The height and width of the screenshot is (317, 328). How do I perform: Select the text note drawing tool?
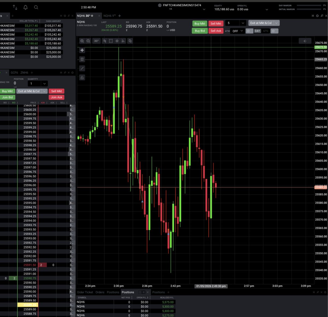click(x=82, y=59)
